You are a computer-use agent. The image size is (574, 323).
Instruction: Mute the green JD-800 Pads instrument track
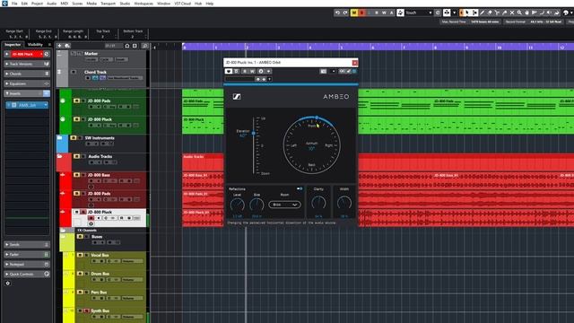pos(76,100)
